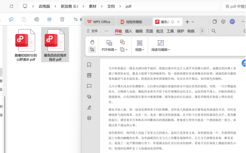Open the WPS Office home tab

tap(100, 22)
